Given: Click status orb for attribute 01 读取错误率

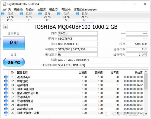Looking at the screenshot, I should (x=6, y=77).
